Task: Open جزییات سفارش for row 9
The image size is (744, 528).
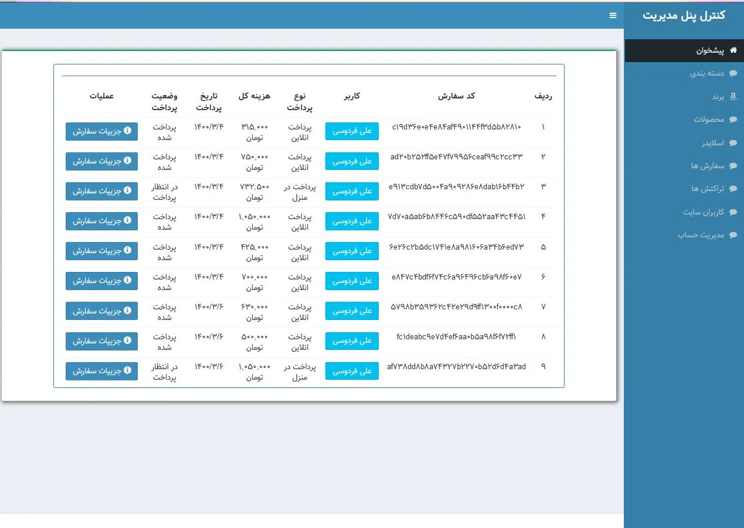Action: click(101, 371)
